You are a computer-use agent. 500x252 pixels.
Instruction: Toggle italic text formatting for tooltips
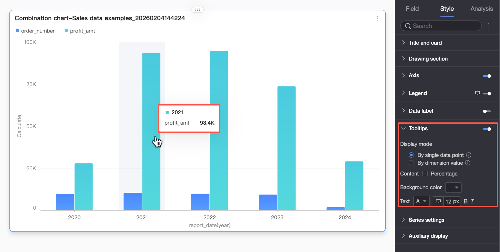coord(472,201)
